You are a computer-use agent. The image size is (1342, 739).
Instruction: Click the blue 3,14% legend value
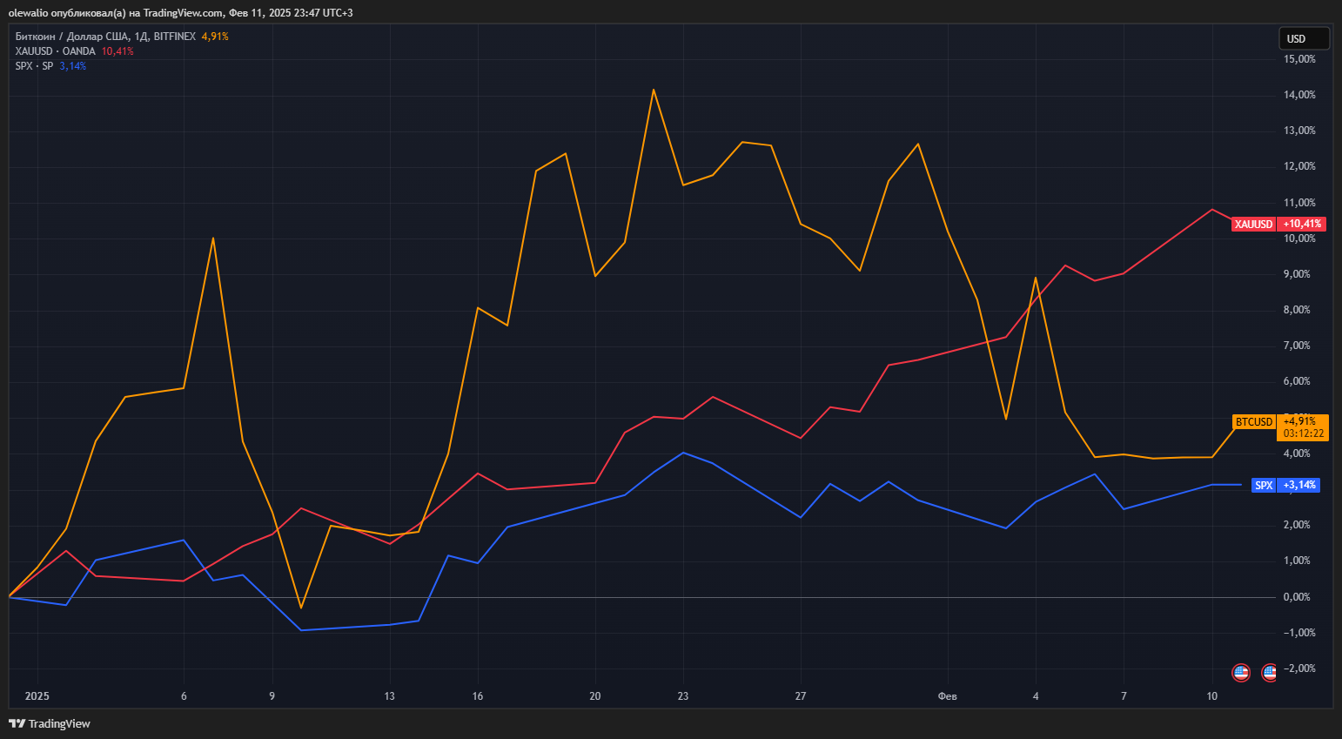point(73,66)
